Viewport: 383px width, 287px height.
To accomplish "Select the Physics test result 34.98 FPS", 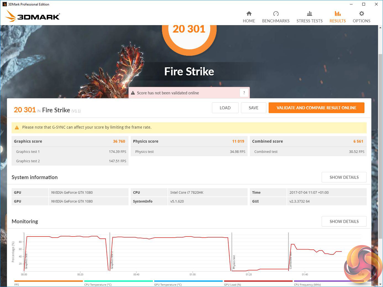I will point(238,152).
